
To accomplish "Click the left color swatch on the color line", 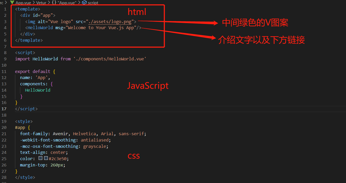I will pos(40,158).
